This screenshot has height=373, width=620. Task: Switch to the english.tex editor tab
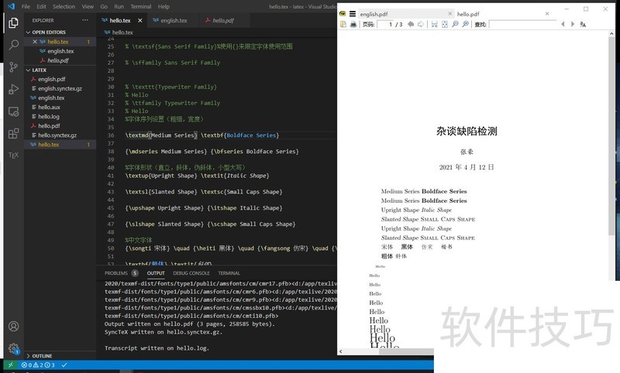coord(173,20)
